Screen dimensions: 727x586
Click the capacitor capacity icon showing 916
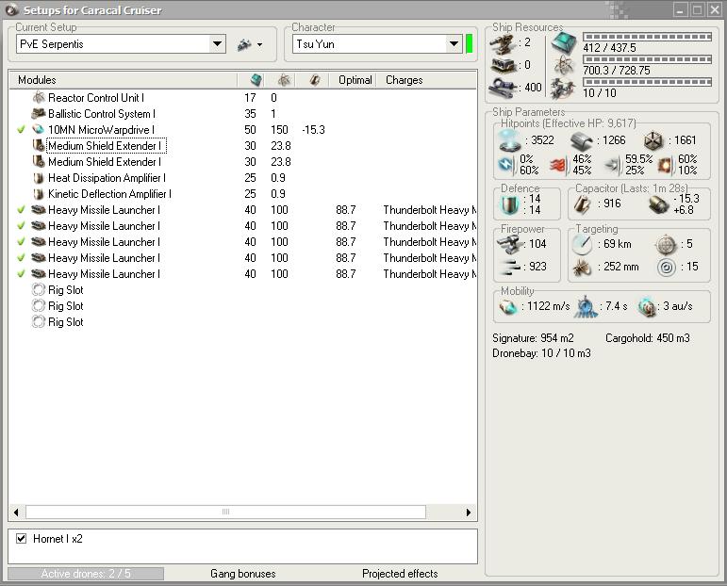(582, 203)
